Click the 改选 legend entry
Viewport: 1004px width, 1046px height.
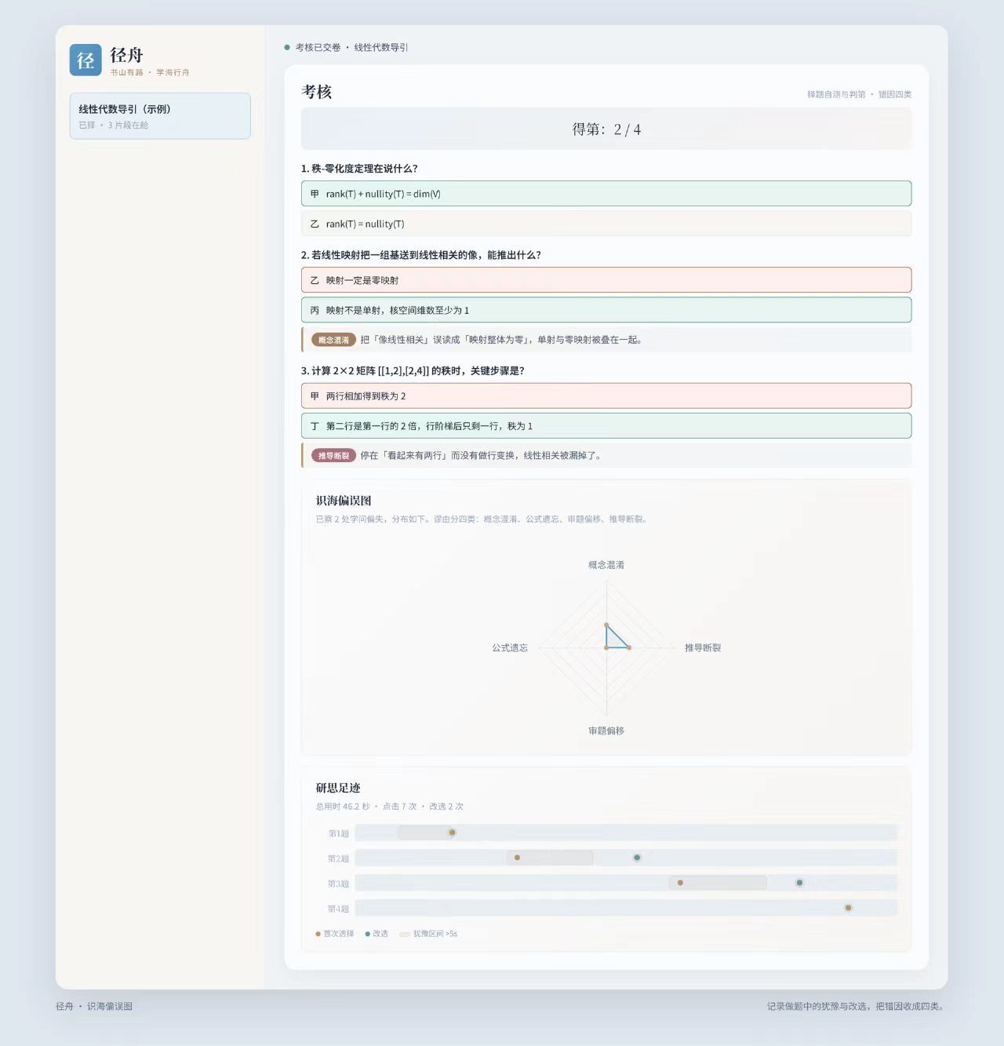(x=377, y=934)
